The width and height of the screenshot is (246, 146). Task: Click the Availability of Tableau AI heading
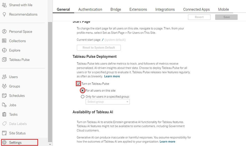tap(93, 112)
